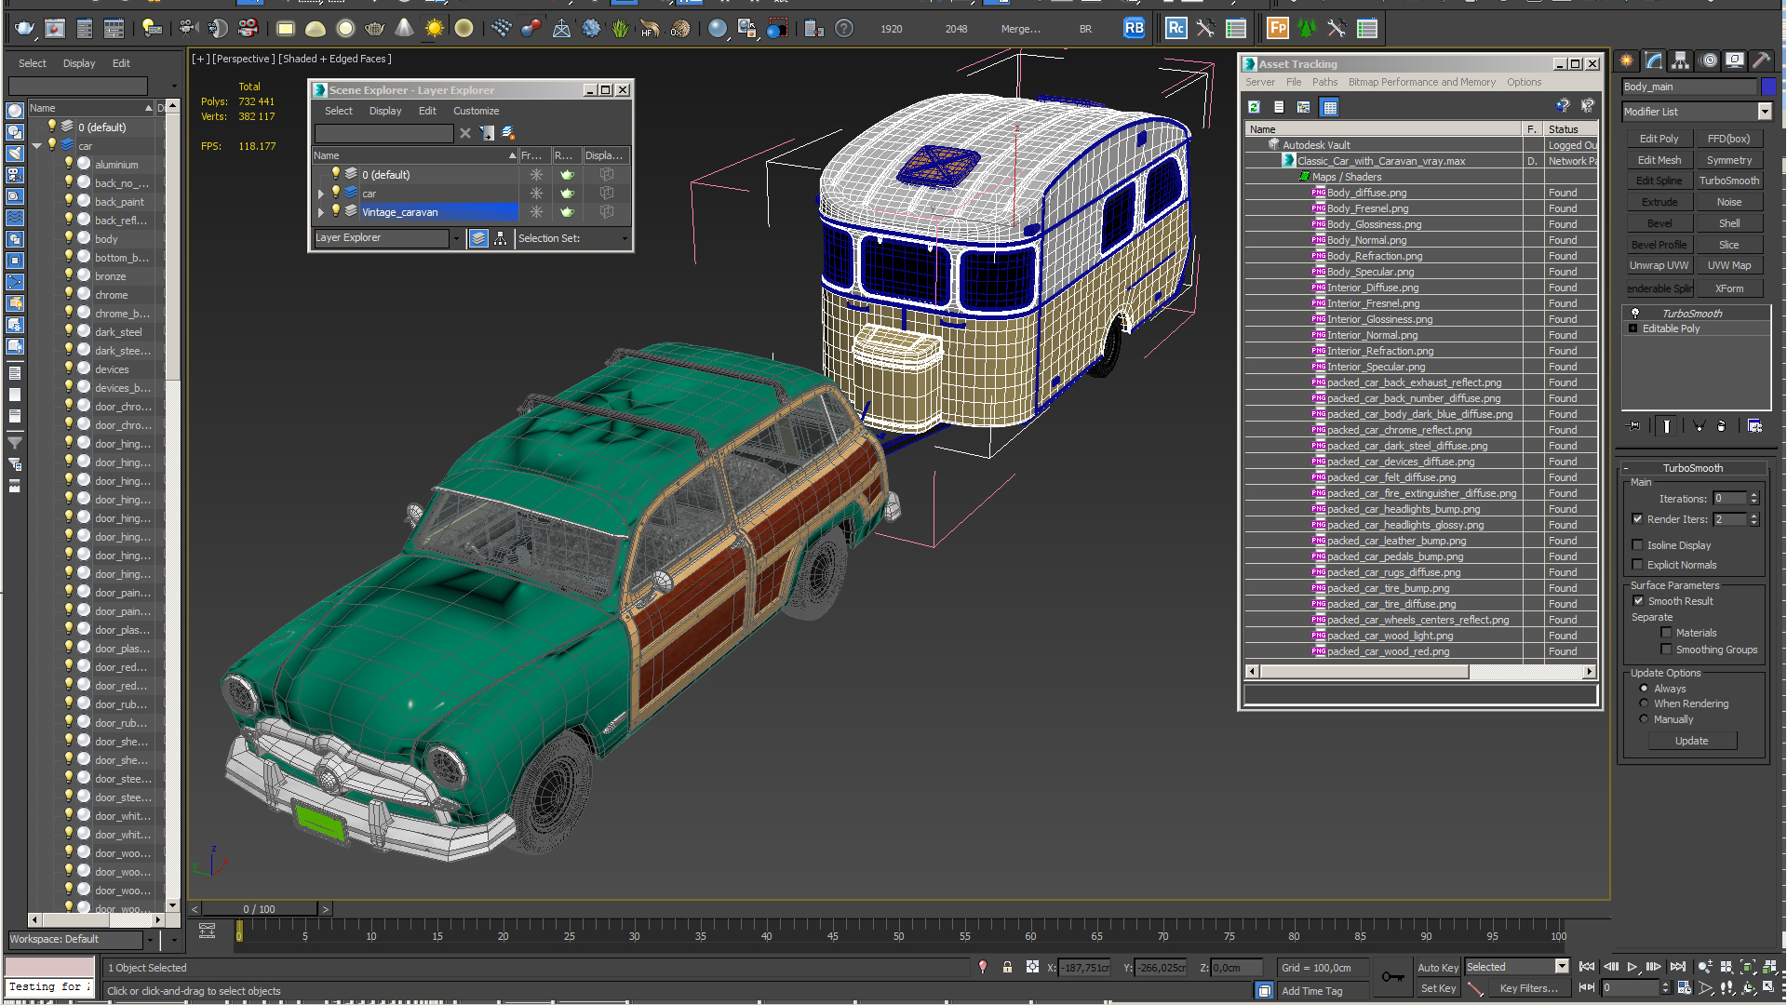Click Sort by layer icon in Layer Explorer
The image size is (1787, 1005).
(478, 238)
